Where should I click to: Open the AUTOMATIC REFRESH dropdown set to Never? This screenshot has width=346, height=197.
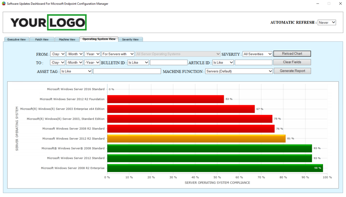326,22
